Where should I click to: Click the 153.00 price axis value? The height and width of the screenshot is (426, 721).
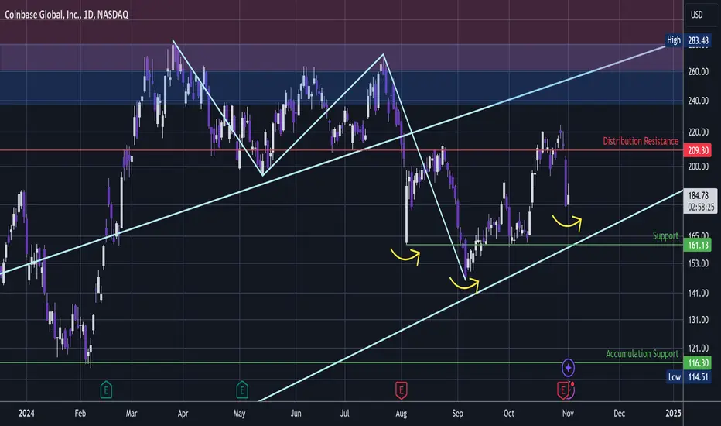698,263
